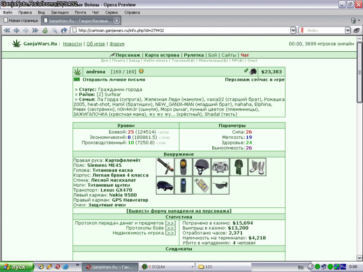Click the page scrollbar down arrow
Image resolution: width=363 pixels, height=272 pixels.
pyautogui.click(x=359, y=258)
